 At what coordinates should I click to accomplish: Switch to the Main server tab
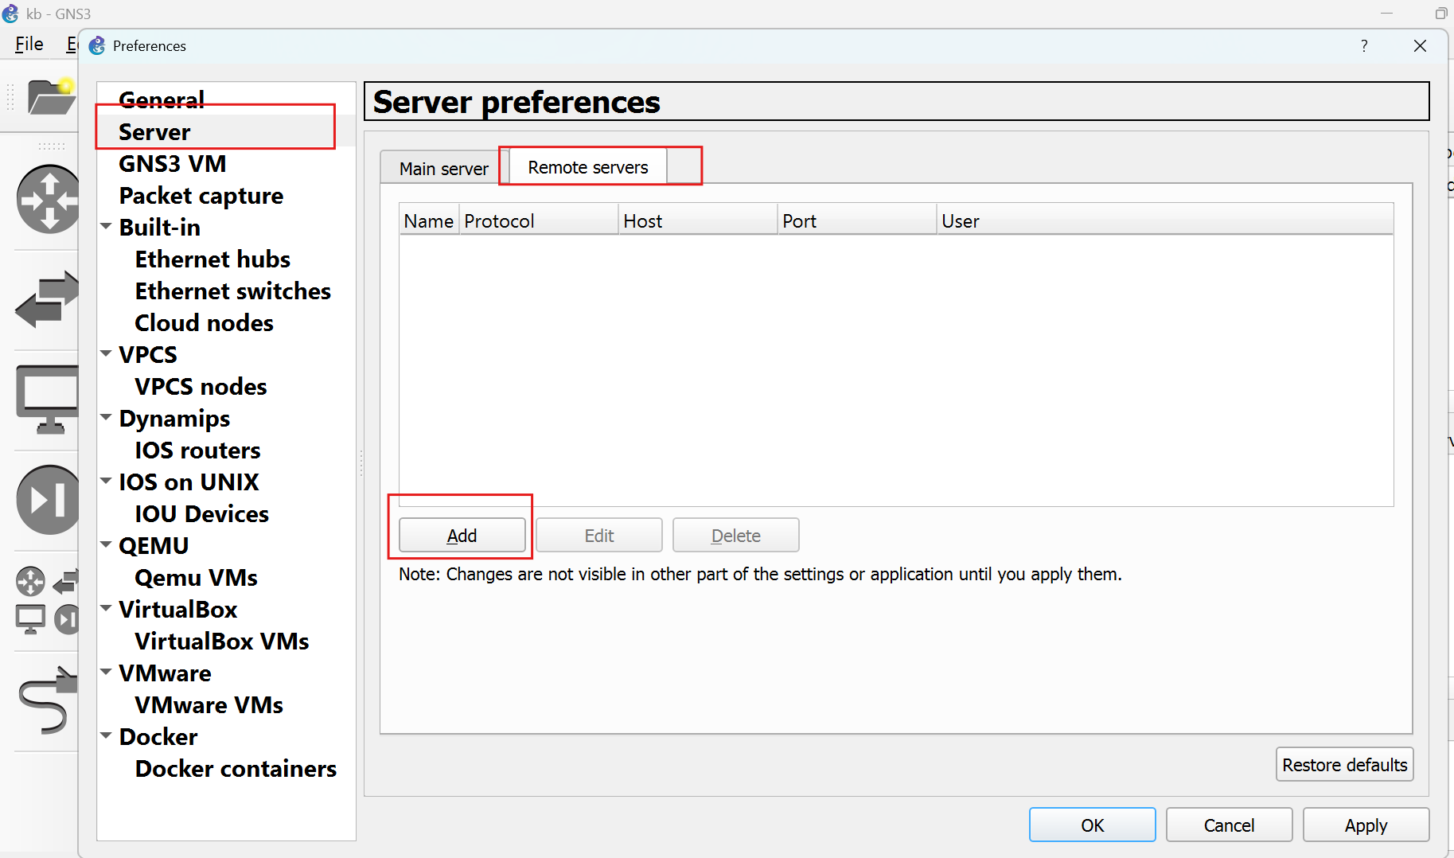tap(443, 169)
